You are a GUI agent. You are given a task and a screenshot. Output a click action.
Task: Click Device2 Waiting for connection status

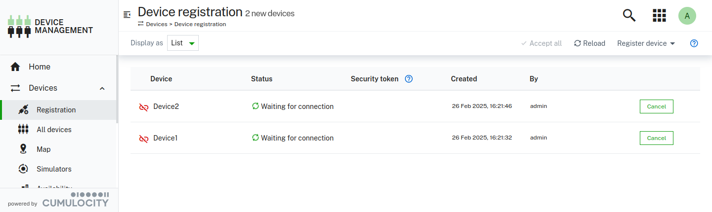coord(297,106)
